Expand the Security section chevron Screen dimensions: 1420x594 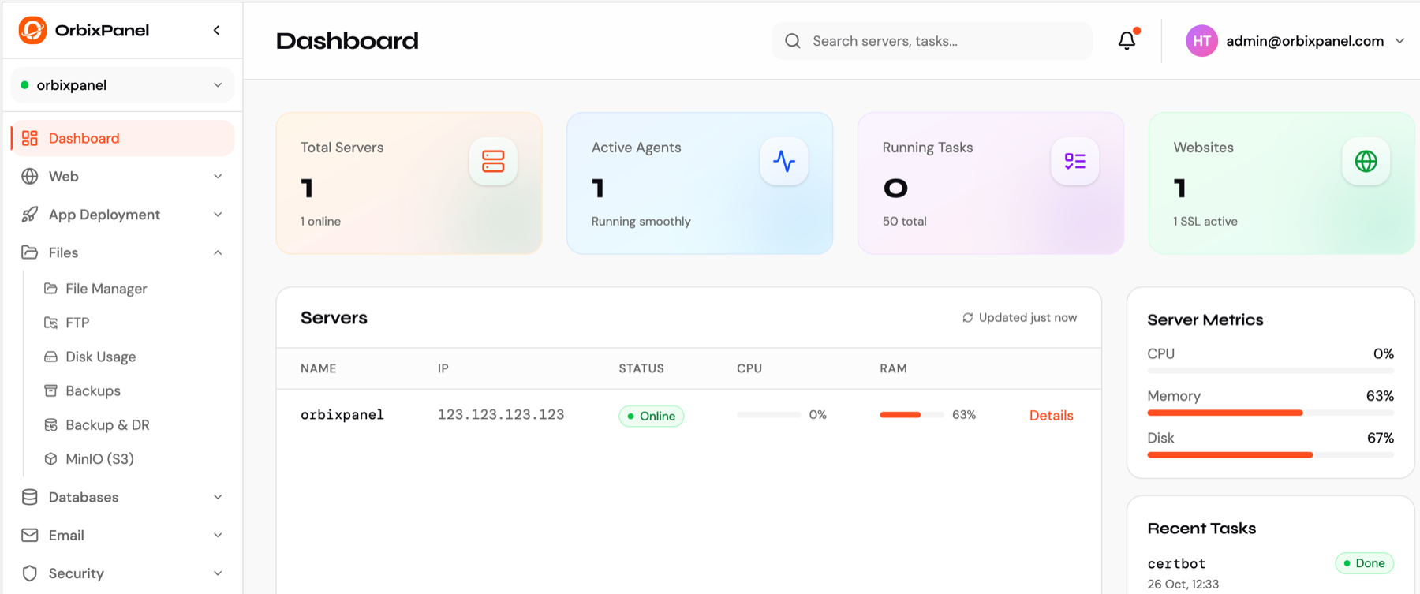point(218,573)
